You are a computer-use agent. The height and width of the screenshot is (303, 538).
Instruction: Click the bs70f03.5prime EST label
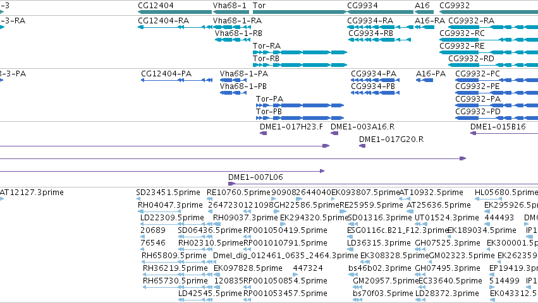click(x=383, y=294)
